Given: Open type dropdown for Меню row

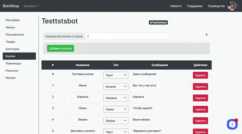Looking at the screenshot, I should 116,87.
